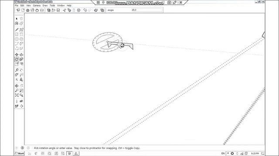Screen dimensions: 279x156
Task: Choose the Make Component tool
Action: point(21,19)
